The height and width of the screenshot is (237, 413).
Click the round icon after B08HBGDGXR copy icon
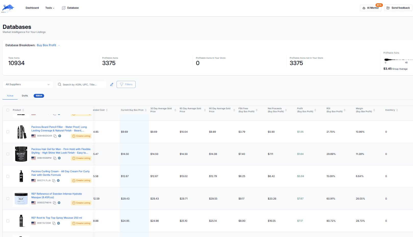click(x=60, y=136)
